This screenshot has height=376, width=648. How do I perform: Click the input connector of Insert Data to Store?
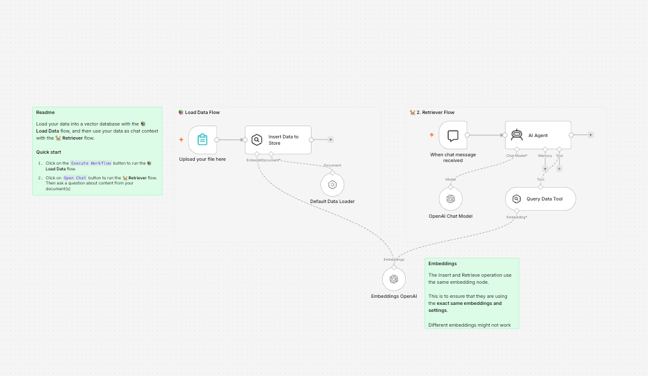click(x=245, y=140)
